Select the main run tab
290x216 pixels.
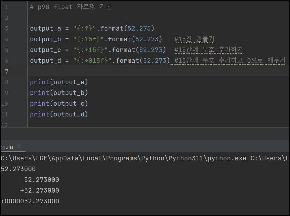point(7,147)
